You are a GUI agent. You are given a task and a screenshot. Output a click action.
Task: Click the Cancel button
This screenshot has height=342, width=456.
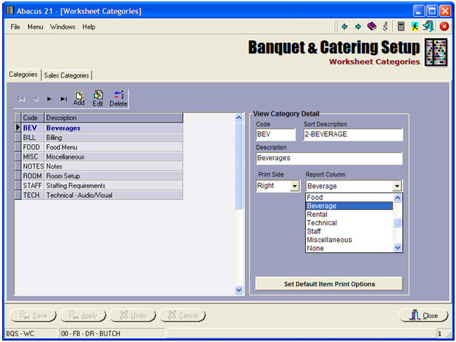coord(183,315)
